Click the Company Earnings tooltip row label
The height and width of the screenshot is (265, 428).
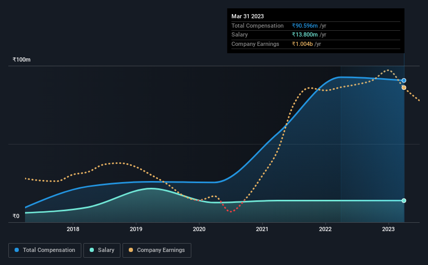coord(255,44)
